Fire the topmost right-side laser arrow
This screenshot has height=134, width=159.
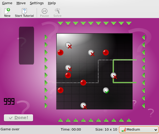(x=143, y=37)
